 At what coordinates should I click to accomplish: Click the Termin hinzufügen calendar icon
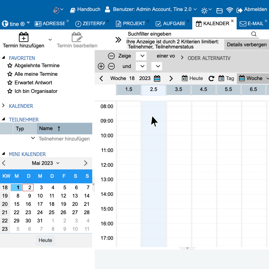(24, 37)
